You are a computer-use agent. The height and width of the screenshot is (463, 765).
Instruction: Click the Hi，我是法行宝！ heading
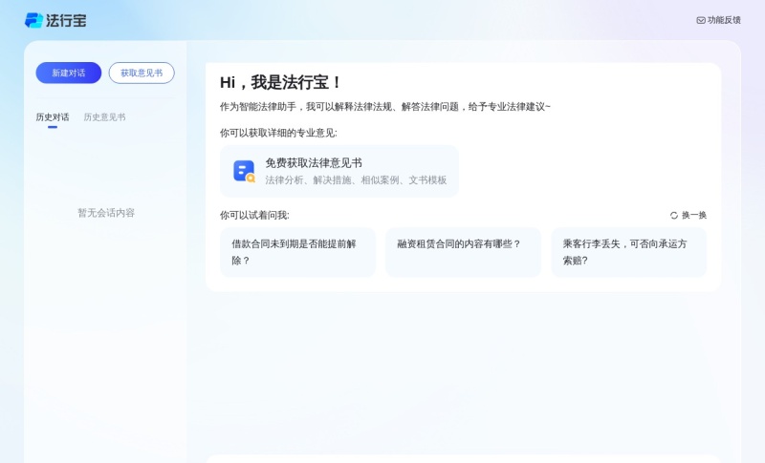[x=280, y=82]
